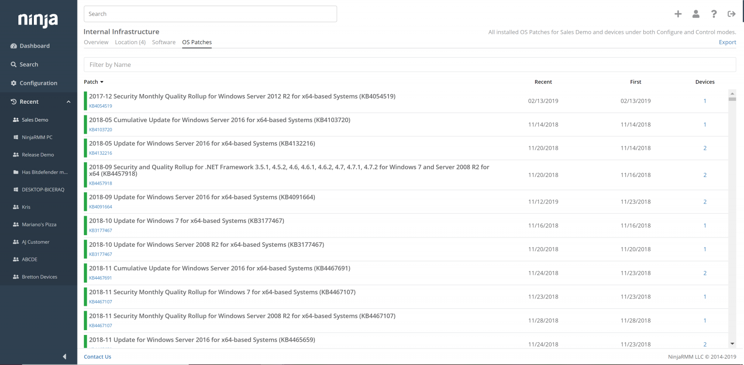Click the help question mark icon
The height and width of the screenshot is (365, 744).
pyautogui.click(x=713, y=14)
